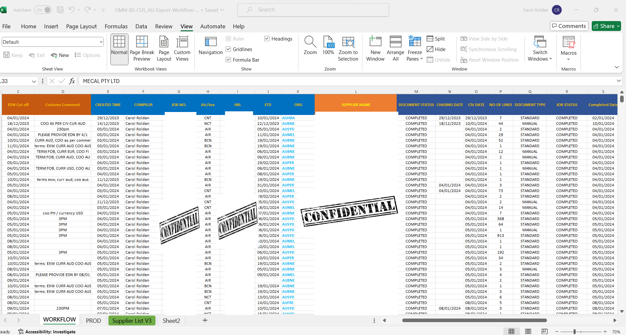The height and width of the screenshot is (335, 626).
Task: Select the SUPPLIER NAME header cell
Action: pos(356,104)
